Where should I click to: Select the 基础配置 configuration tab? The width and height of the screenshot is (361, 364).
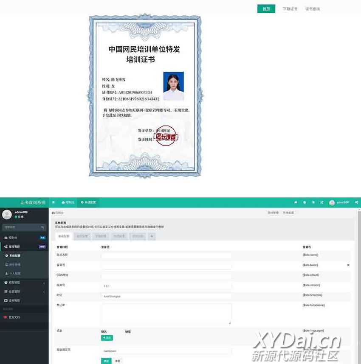(64, 236)
